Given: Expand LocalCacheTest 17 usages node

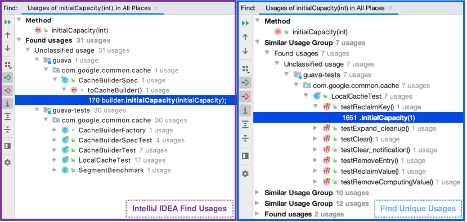Looking at the screenshot, I should 55,160.
